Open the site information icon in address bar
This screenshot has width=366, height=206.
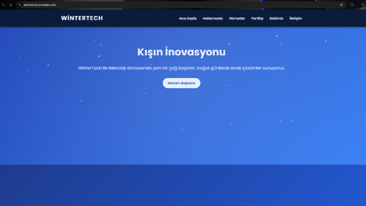(x=19, y=5)
